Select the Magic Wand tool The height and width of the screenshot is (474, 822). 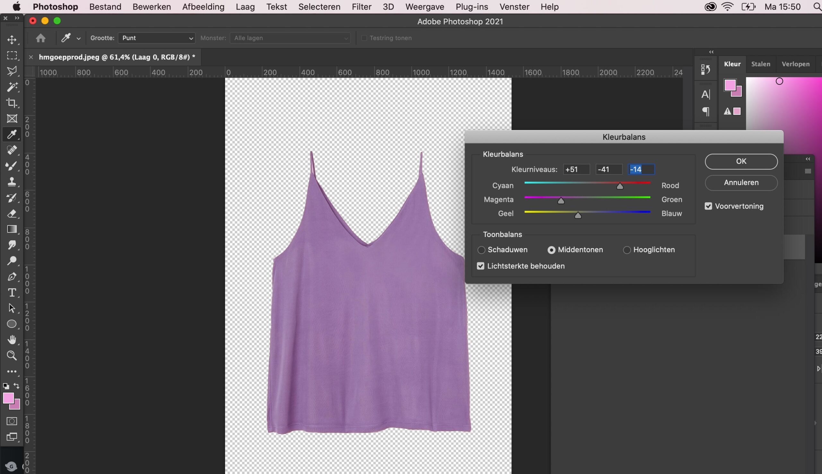[x=12, y=87]
